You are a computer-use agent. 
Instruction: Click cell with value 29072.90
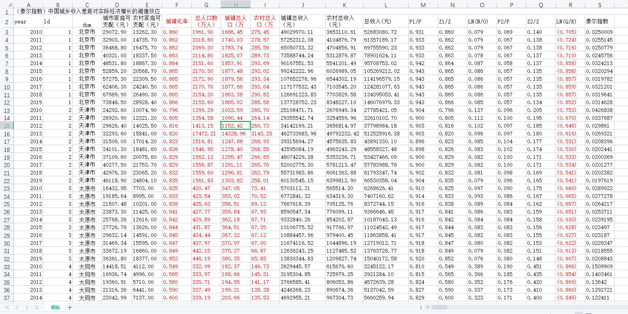(x=117, y=32)
